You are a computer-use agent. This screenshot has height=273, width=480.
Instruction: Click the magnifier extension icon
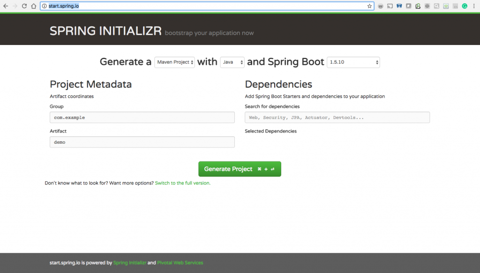point(436,6)
